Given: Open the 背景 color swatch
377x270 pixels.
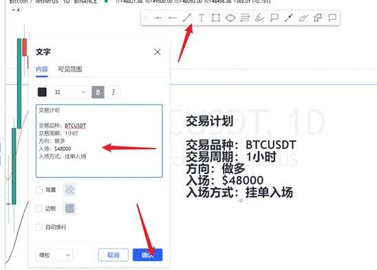Looking at the screenshot, I should tap(69, 190).
